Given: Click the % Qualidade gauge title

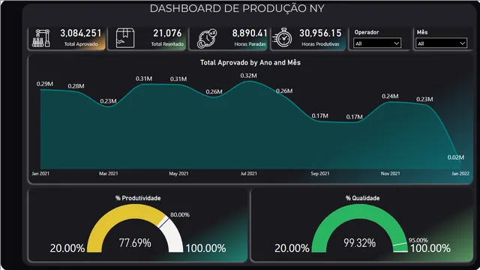Looking at the screenshot, I should click(363, 198).
